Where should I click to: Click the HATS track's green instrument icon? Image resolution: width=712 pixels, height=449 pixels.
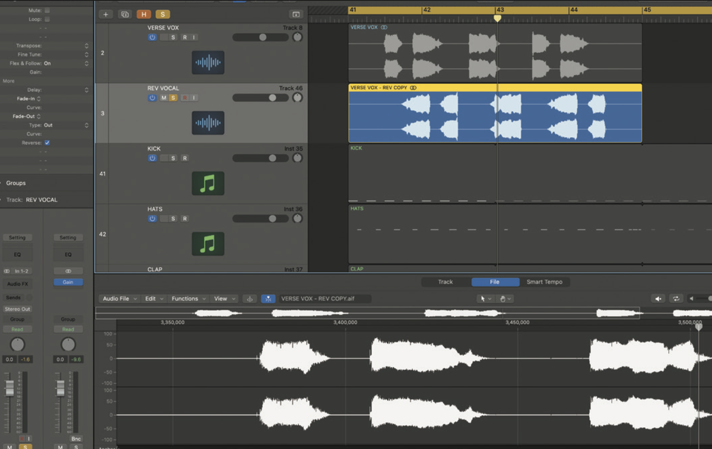point(208,244)
